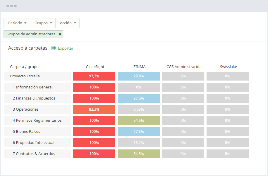The width and height of the screenshot is (268, 176).
Task: Click the 100% ClearSight cell for Propiedad Intelectual
Action: (x=94, y=142)
